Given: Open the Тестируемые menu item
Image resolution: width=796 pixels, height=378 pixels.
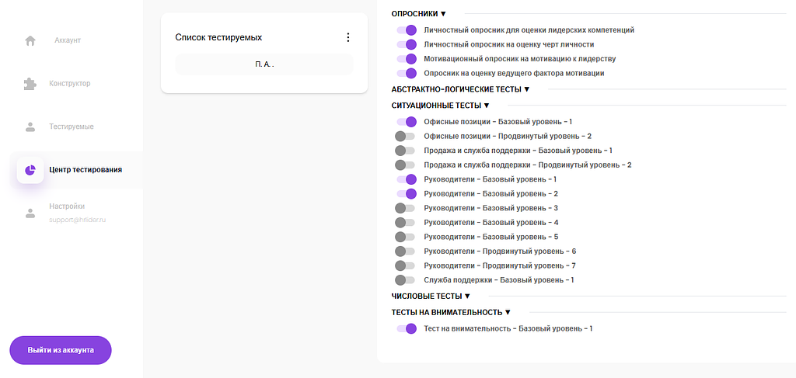Looking at the screenshot, I should click(71, 127).
